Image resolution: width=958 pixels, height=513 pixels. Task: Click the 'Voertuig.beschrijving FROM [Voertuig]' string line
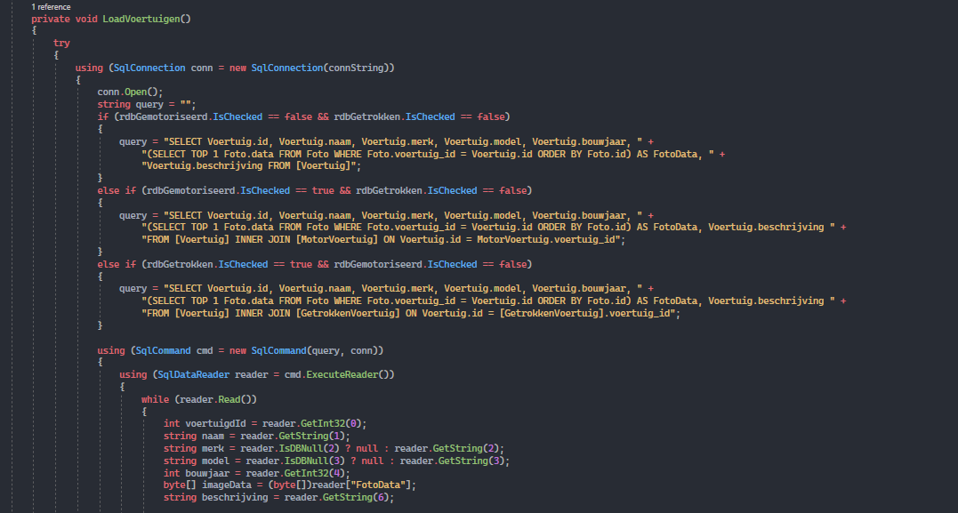coord(251,166)
